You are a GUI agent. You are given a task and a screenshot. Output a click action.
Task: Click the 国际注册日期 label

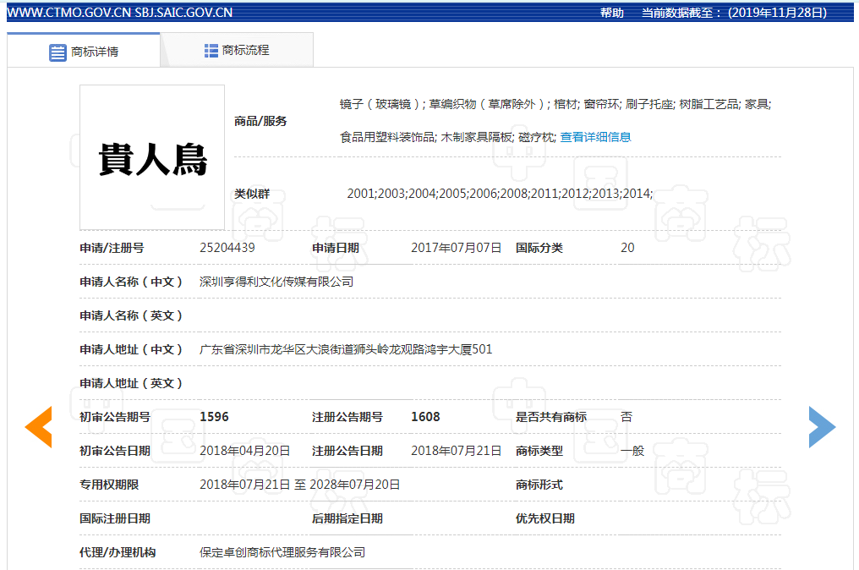(114, 518)
